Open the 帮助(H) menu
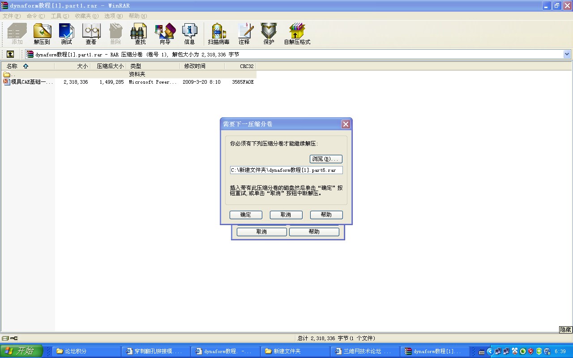The width and height of the screenshot is (573, 358). click(138, 16)
